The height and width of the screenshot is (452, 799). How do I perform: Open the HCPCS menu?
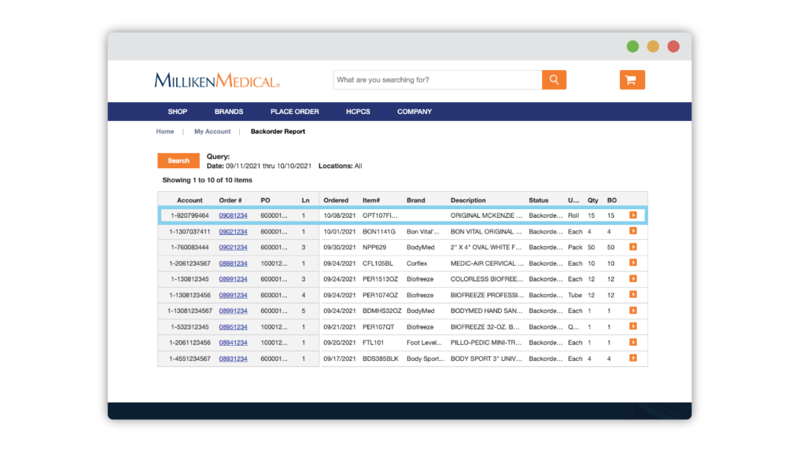click(359, 112)
